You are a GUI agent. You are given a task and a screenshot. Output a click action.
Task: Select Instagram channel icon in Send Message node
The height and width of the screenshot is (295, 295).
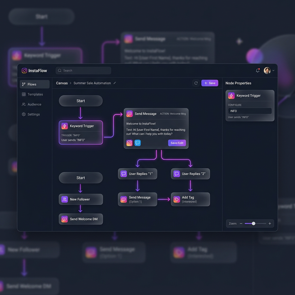[130, 143]
